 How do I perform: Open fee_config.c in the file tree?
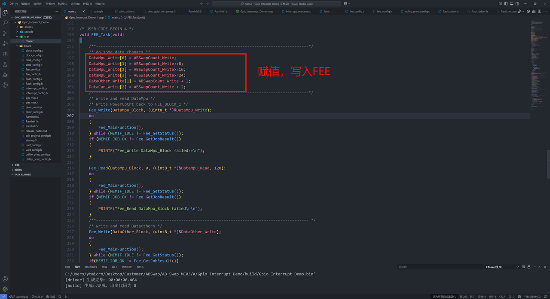(33, 69)
